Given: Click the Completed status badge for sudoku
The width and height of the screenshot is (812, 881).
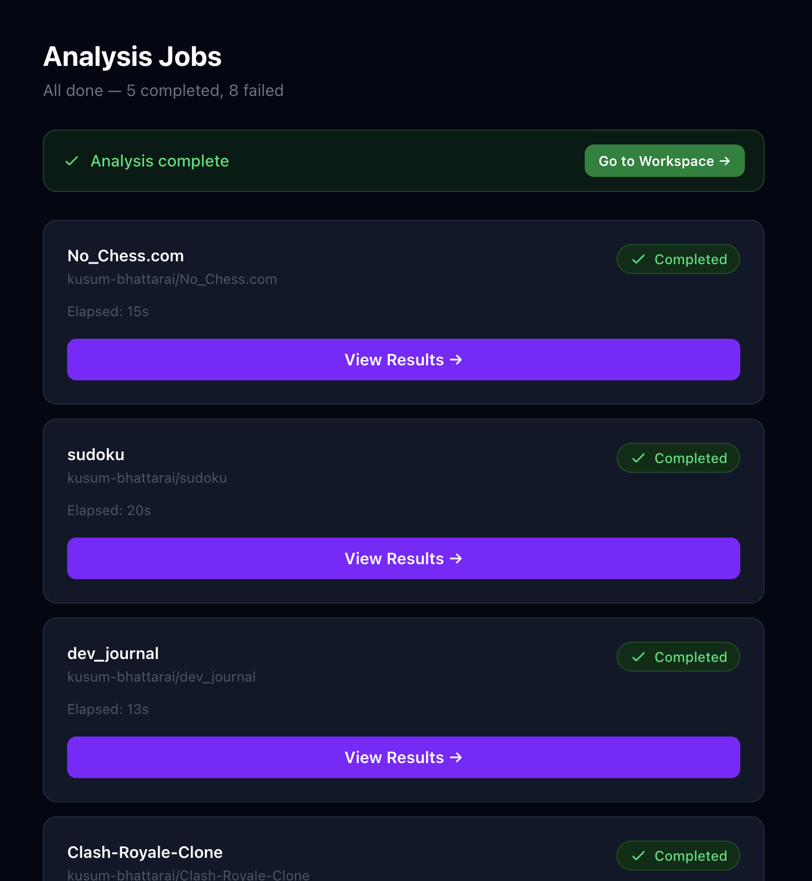Looking at the screenshot, I should point(678,458).
